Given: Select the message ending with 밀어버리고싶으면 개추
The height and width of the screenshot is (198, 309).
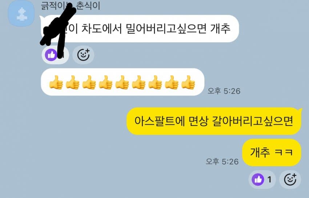Looking at the screenshot, I should click(x=140, y=29).
